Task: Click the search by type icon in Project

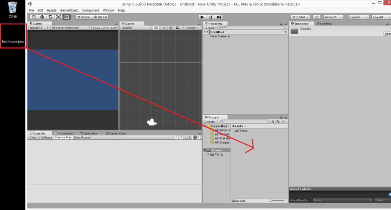Action: [273, 121]
